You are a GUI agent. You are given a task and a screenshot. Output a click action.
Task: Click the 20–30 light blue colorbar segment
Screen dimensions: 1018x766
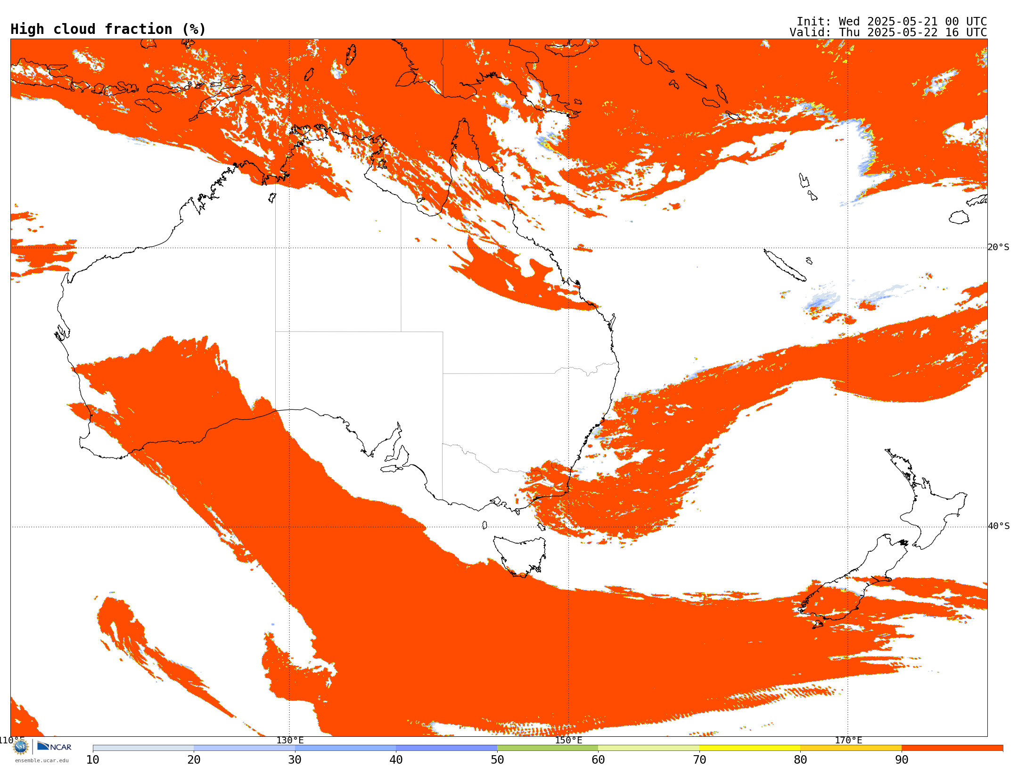244,748
